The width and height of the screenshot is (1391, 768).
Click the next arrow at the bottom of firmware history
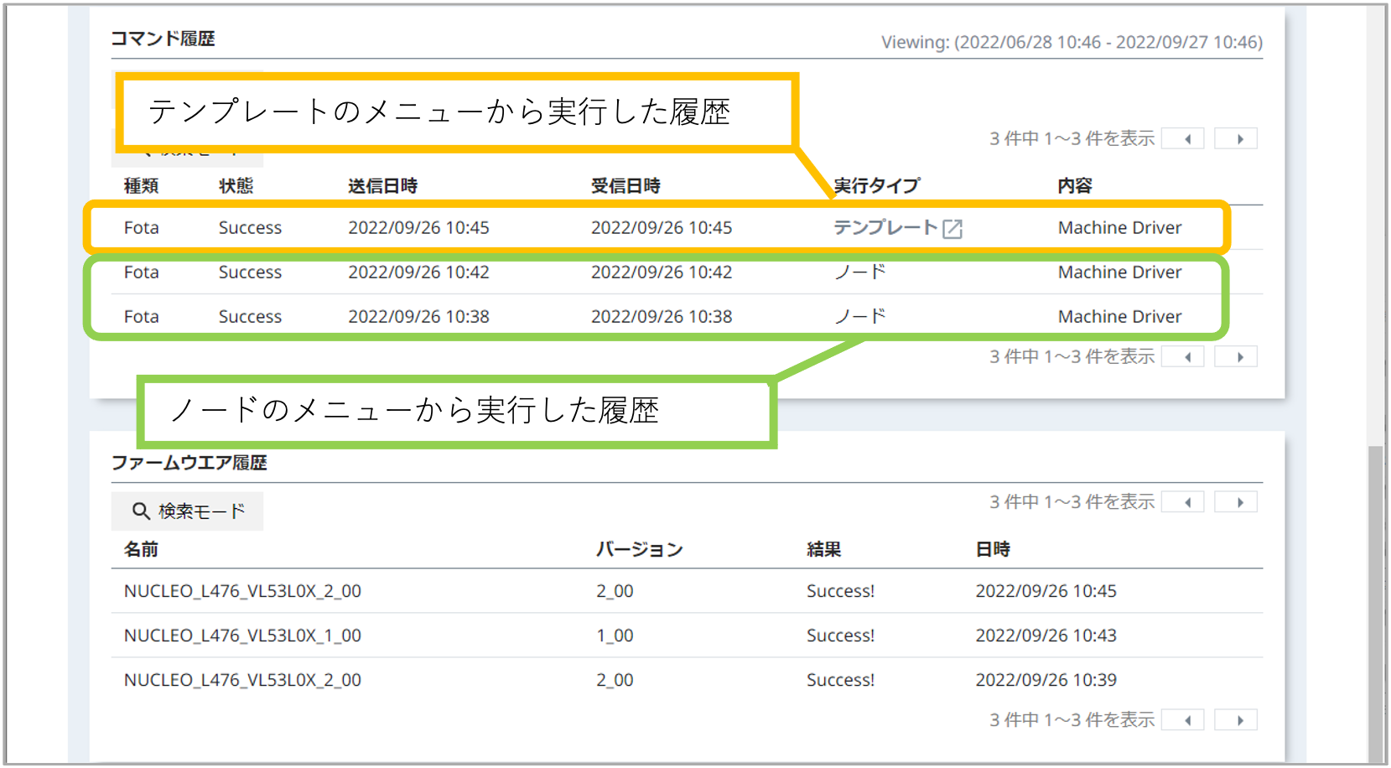tap(1236, 719)
